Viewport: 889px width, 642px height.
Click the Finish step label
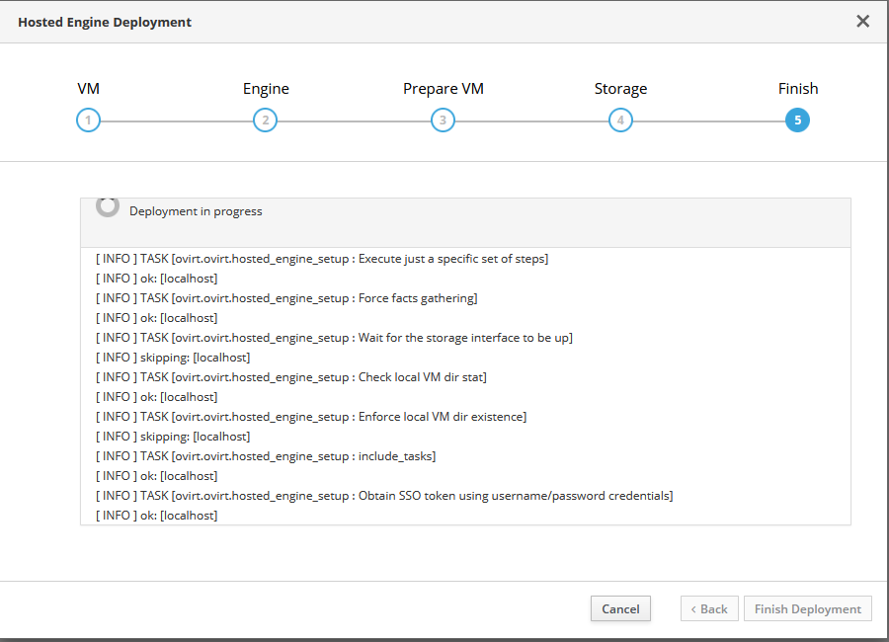(x=798, y=89)
